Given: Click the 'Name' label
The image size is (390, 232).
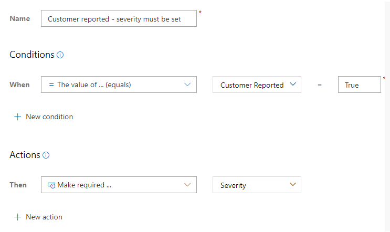Looking at the screenshot, I should coord(20,19).
